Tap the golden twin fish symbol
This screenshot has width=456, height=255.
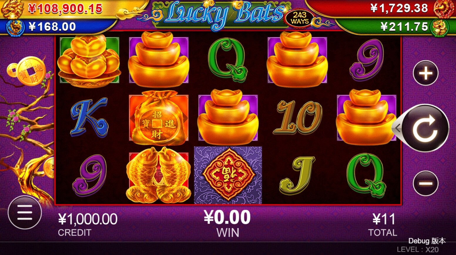coord(159,175)
